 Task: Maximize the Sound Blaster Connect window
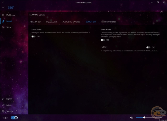point(158,2)
